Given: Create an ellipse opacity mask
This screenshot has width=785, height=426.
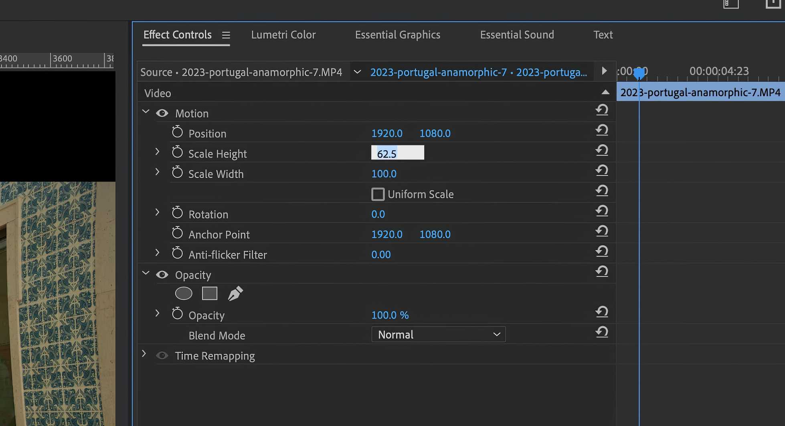Looking at the screenshot, I should point(183,293).
